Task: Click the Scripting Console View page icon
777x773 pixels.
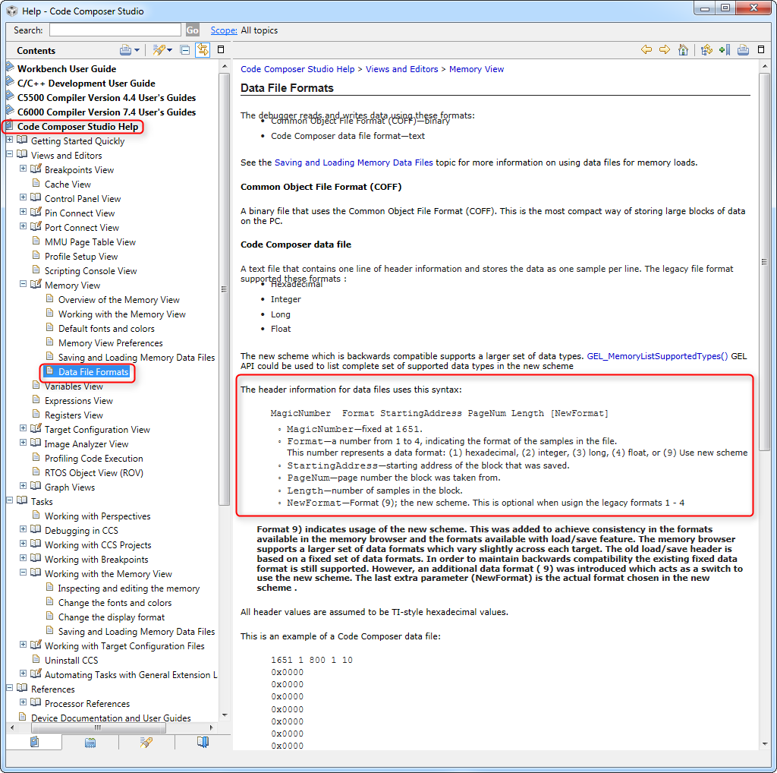Action: point(36,270)
